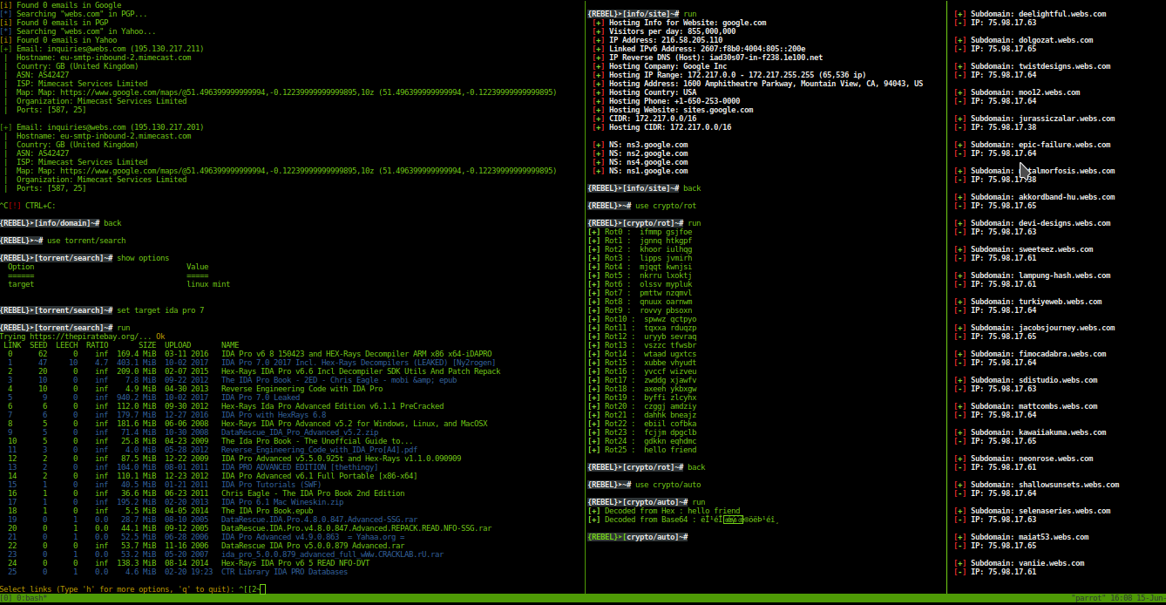Viewport: 1166px width, 605px height.
Task: Click 'Hosting Phone: +1-650-253-0000' line
Action: tap(667, 101)
